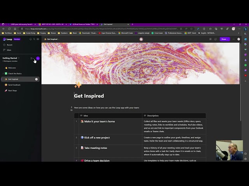Click the presence avatar at top center
This screenshot has width=249, height=186.
point(141,39)
